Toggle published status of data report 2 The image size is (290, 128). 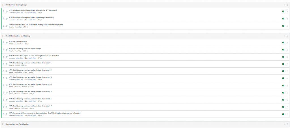(283, 71)
